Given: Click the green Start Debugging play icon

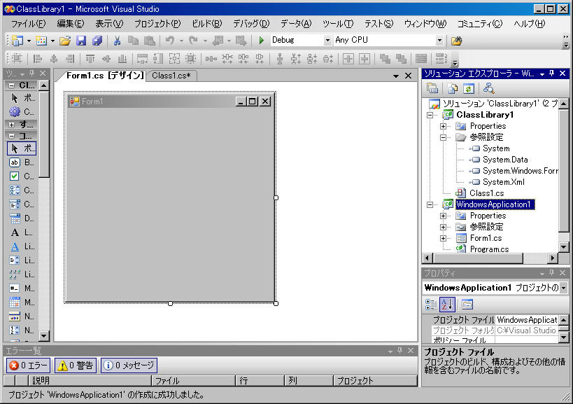Looking at the screenshot, I should [x=262, y=41].
